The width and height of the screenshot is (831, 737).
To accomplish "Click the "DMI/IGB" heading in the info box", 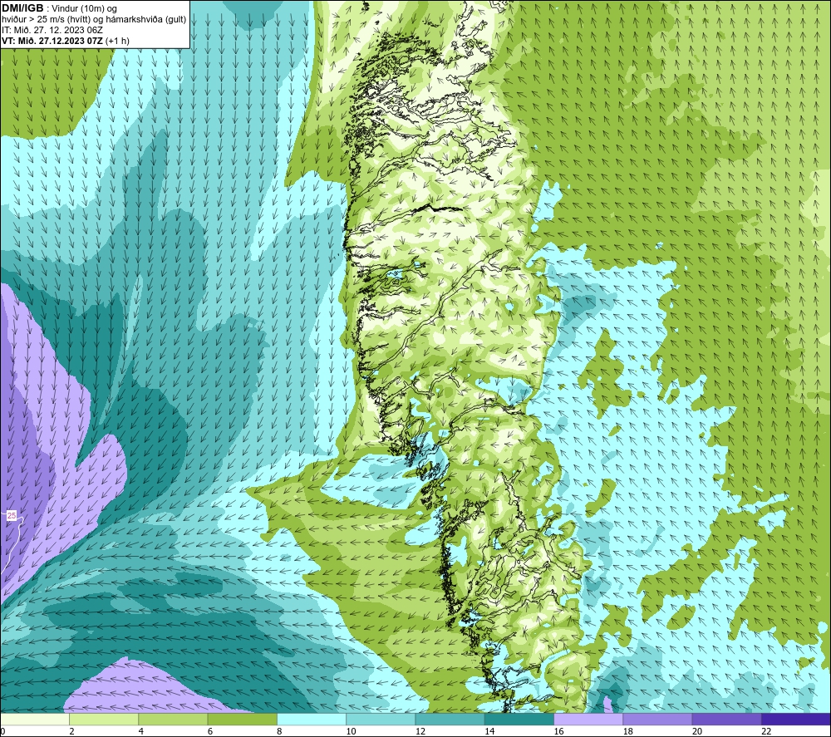I will (22, 8).
